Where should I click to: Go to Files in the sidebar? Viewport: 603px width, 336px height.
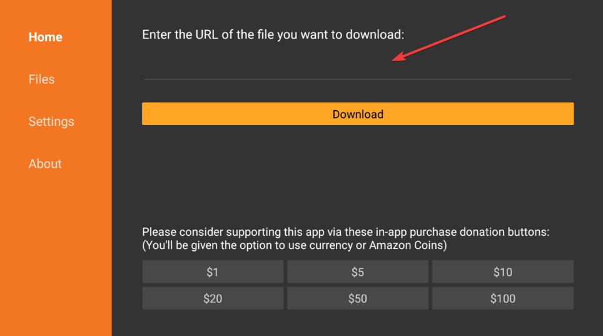coord(41,79)
